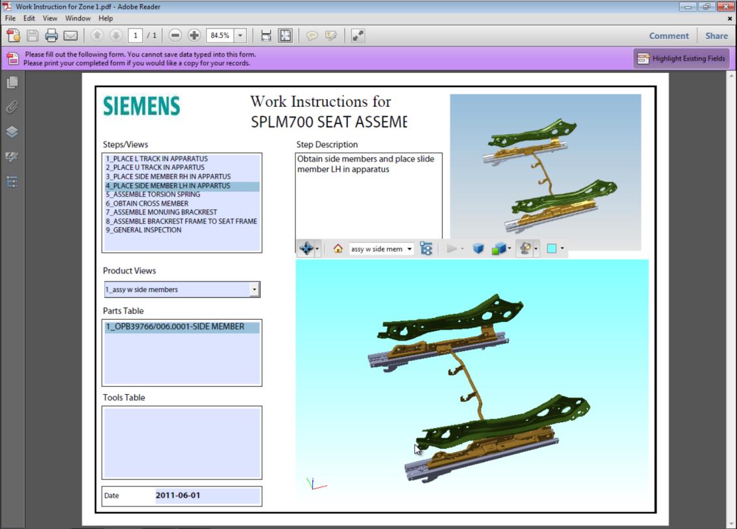The height and width of the screenshot is (529, 737).
Task: Reset 3D view with home icon
Action: (x=338, y=248)
